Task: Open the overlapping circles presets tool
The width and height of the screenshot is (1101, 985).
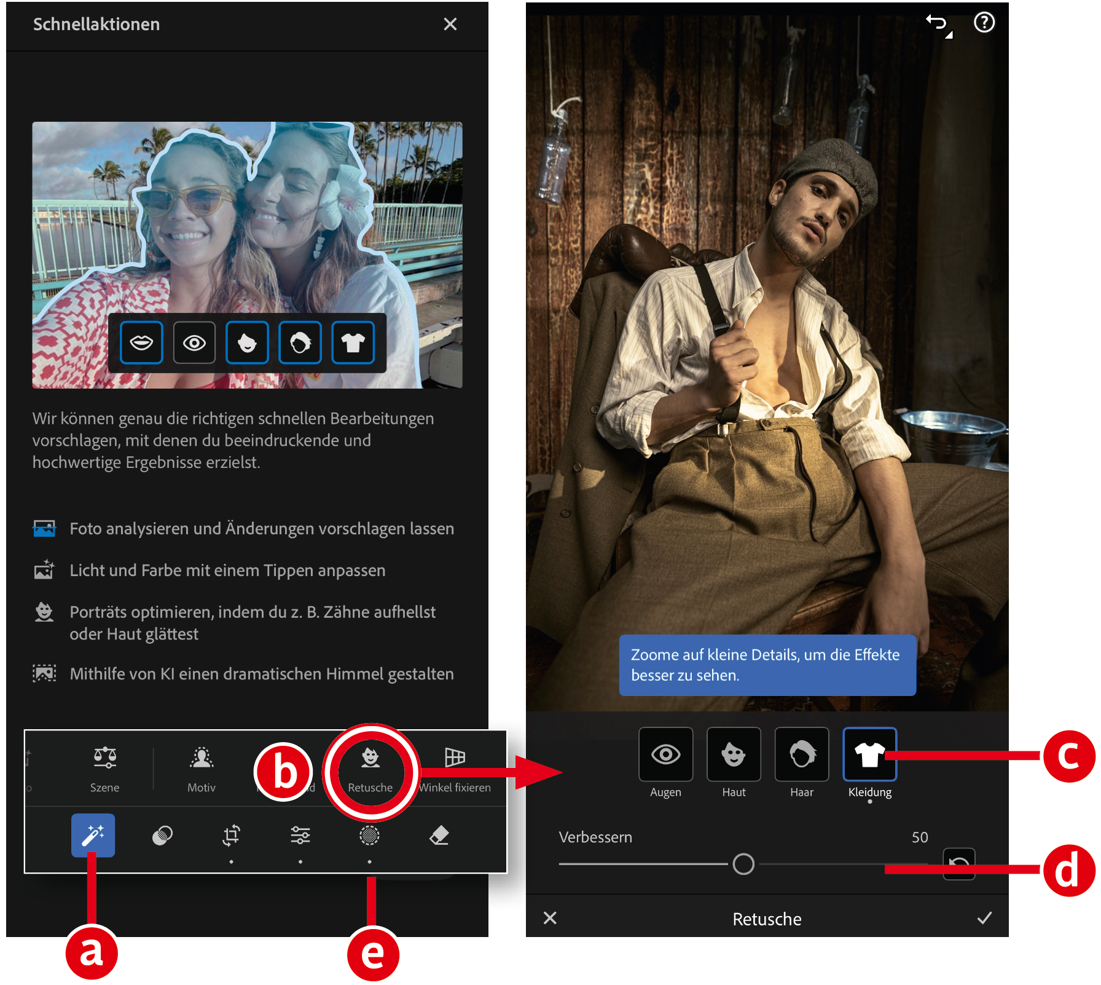Action: click(x=162, y=835)
